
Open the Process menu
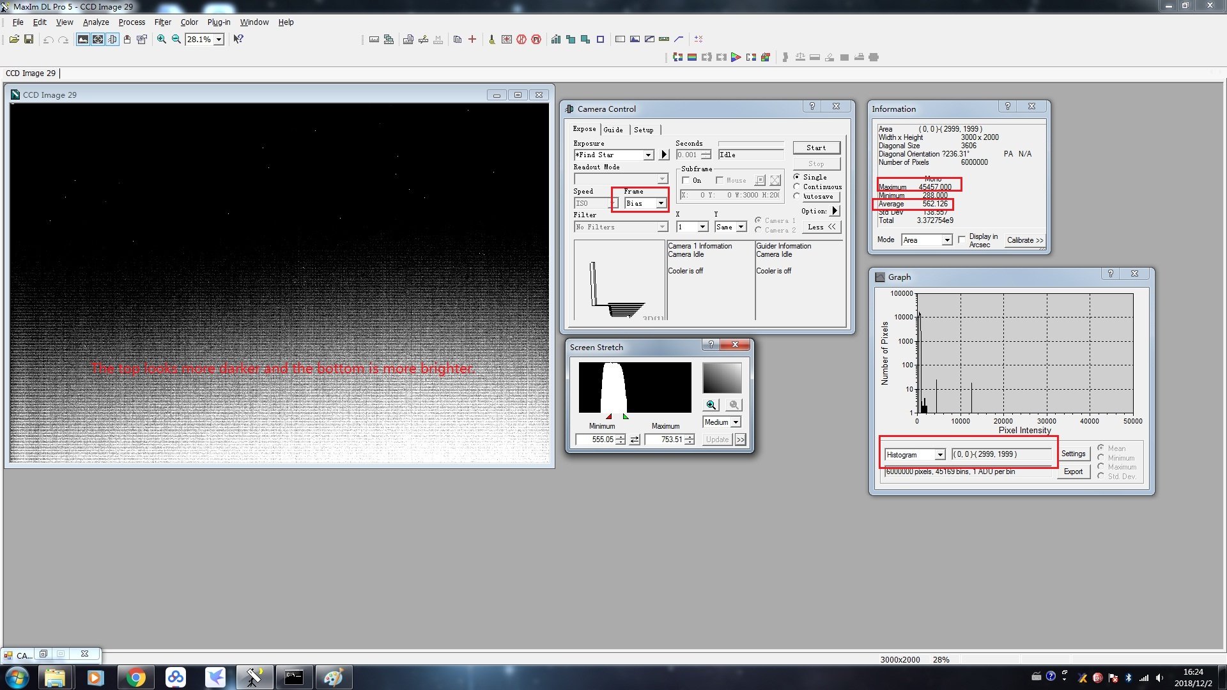coord(132,22)
